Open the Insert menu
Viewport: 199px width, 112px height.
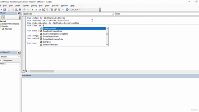[18, 6]
